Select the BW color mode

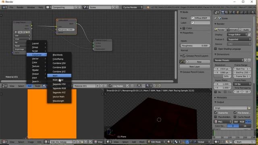(x=236, y=122)
